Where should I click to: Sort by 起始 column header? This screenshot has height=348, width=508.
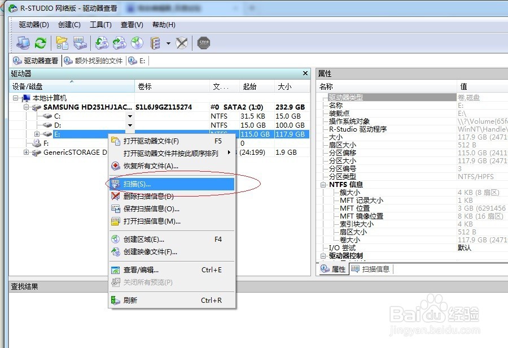click(x=257, y=86)
